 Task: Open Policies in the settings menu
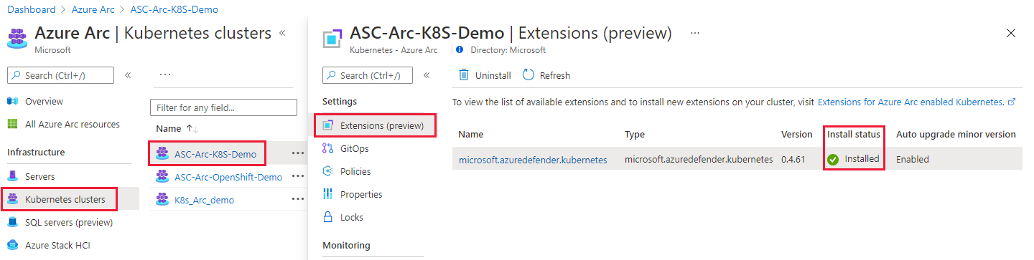(355, 171)
